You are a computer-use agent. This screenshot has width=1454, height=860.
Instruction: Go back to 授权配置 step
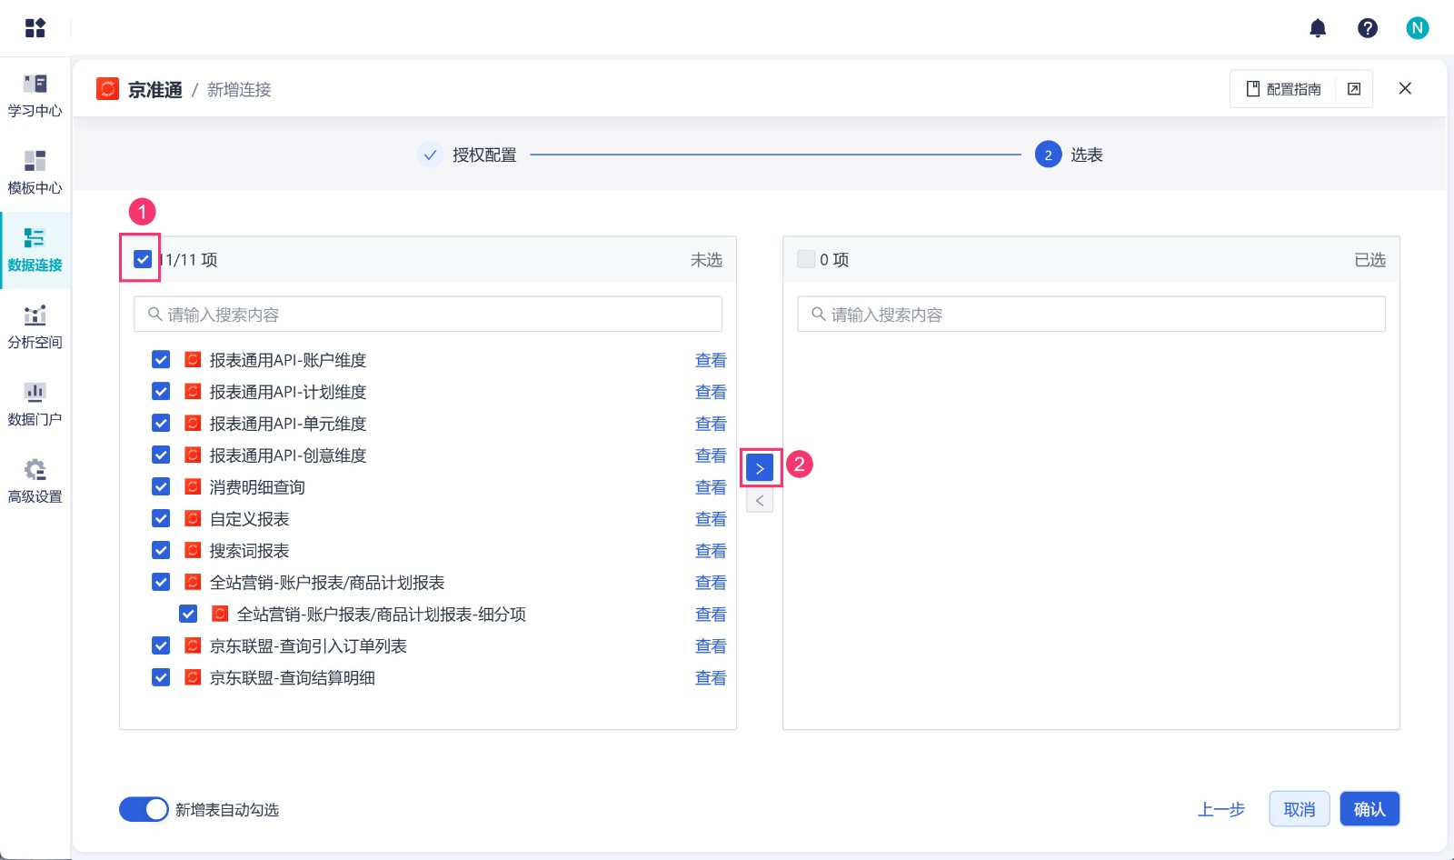(467, 155)
